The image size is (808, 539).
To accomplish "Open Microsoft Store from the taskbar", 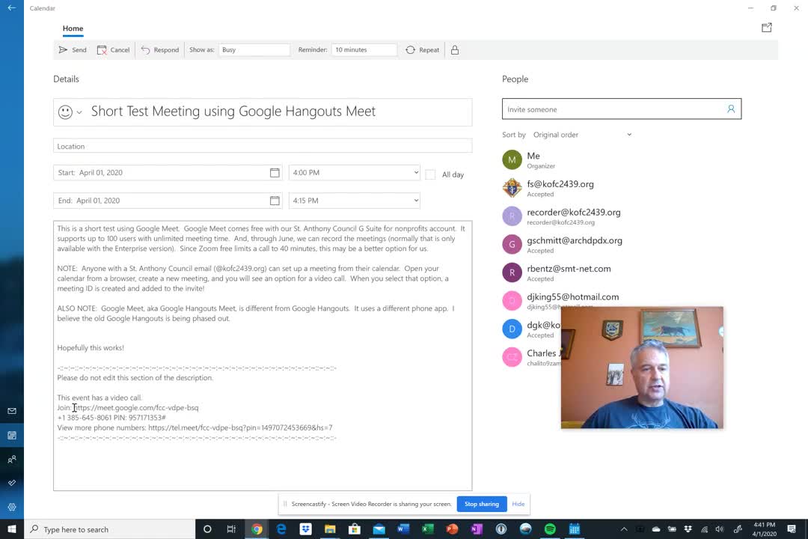I will click(x=355, y=529).
